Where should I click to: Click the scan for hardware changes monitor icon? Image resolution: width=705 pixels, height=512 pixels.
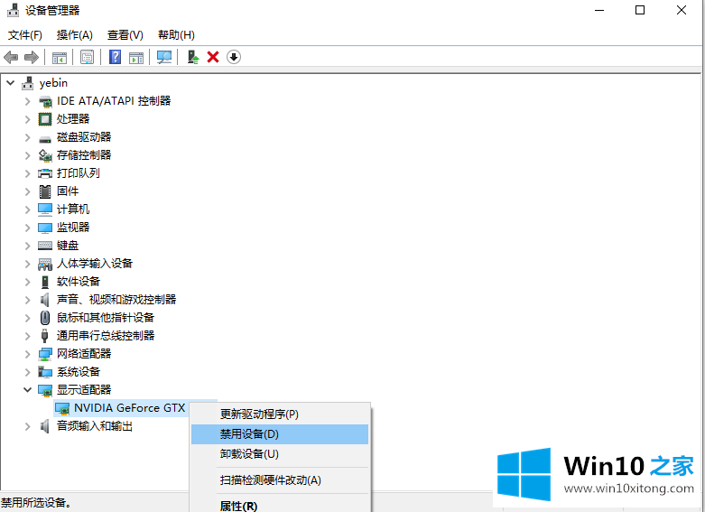tap(163, 57)
